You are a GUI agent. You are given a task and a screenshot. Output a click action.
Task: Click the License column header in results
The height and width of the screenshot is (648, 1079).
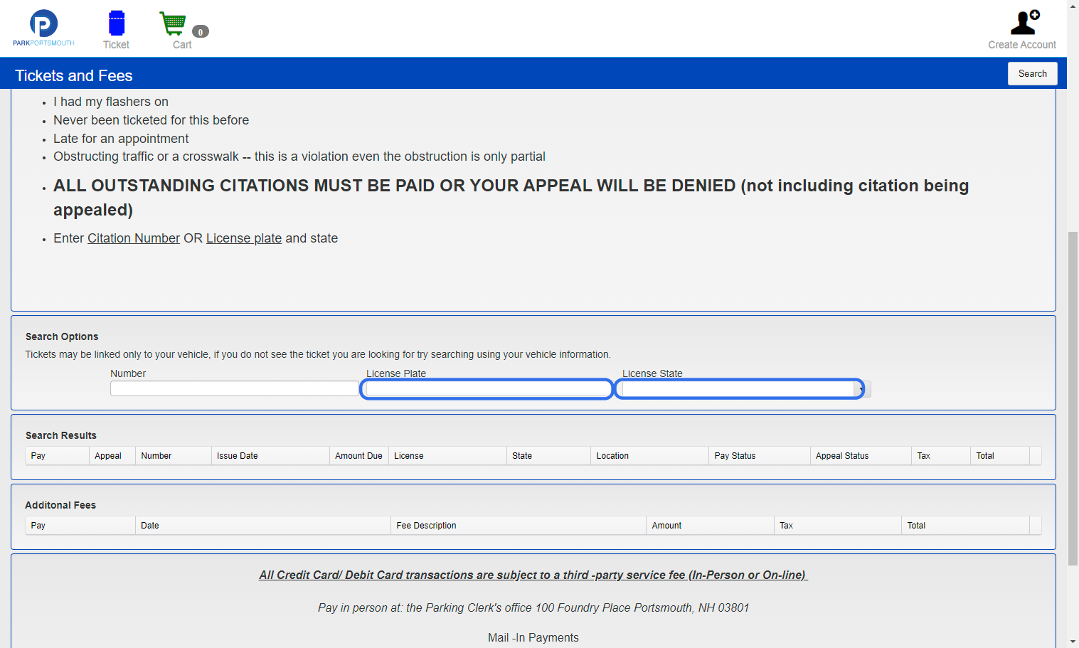(x=447, y=456)
